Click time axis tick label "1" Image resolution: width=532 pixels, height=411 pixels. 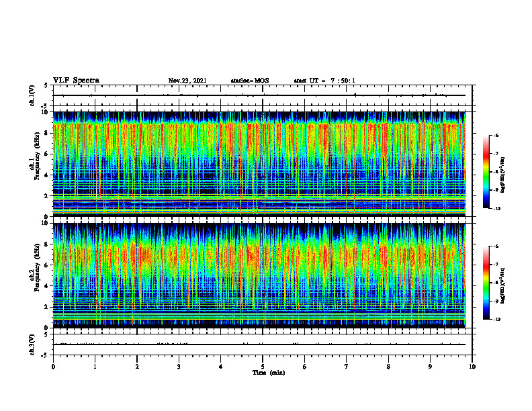tap(95, 367)
